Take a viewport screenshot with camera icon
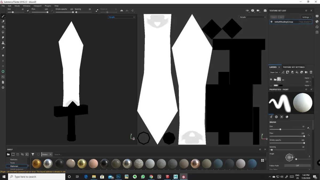This screenshot has width=320, height=180. coord(265,11)
